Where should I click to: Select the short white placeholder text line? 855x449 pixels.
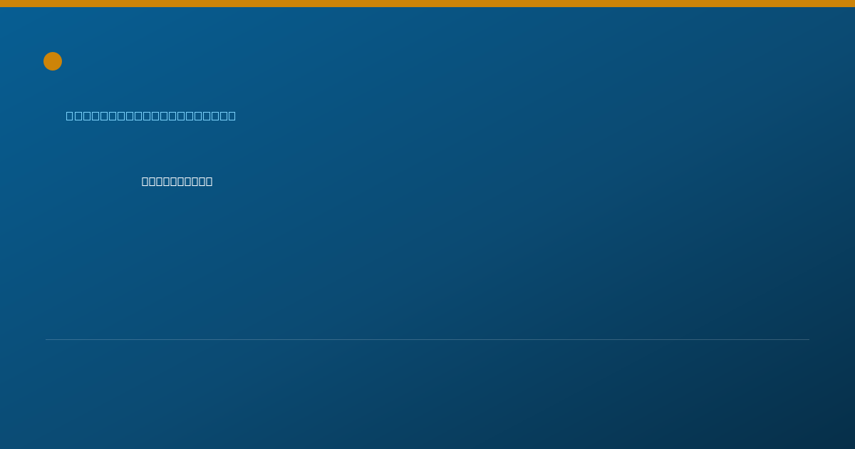pos(177,181)
